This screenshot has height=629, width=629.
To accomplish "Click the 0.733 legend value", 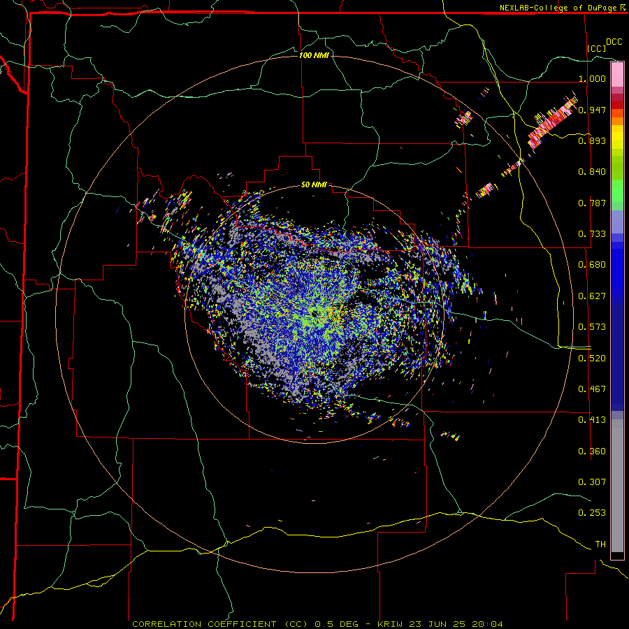I will [x=592, y=234].
